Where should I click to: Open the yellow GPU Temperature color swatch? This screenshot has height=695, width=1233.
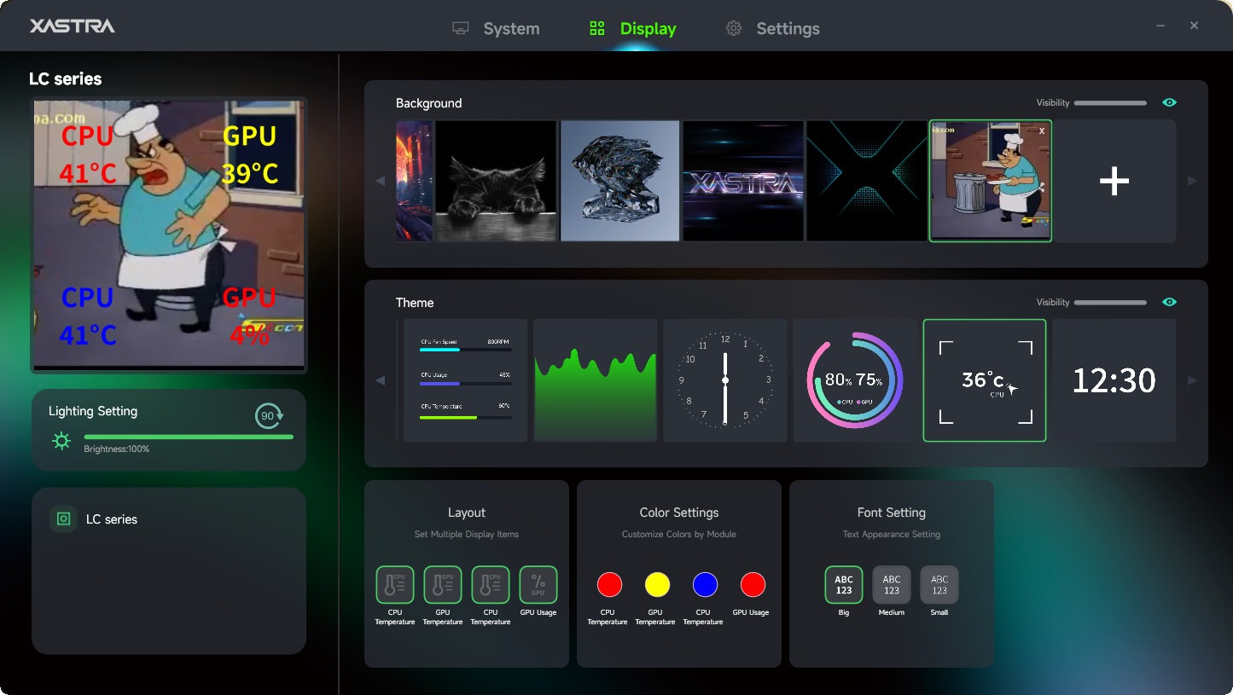pos(657,585)
